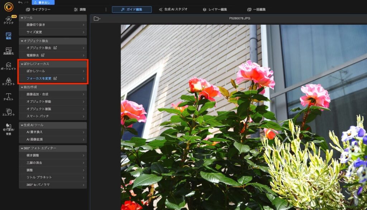Open the 傾き調整 row
This screenshot has height=210, width=367.
(x=53, y=155)
